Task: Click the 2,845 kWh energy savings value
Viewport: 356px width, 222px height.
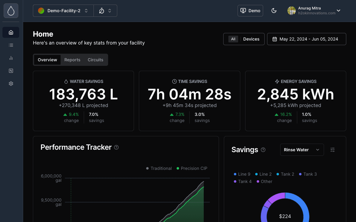Action: [x=296, y=94]
